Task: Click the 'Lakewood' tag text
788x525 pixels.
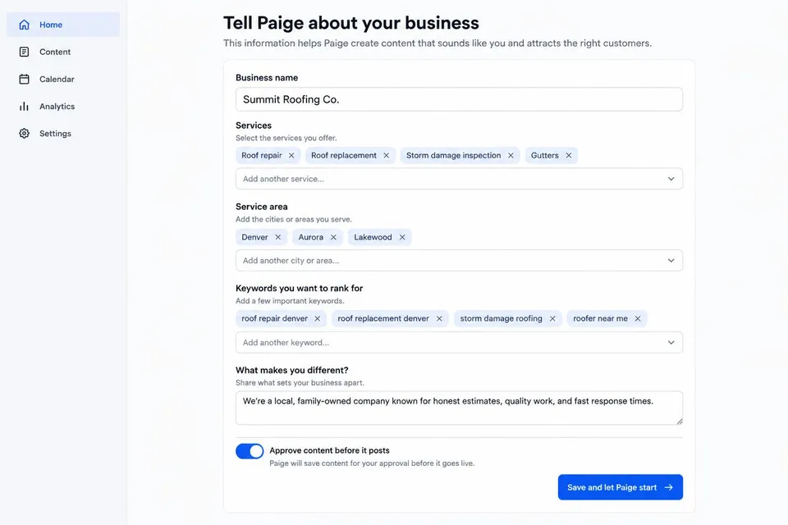Action: [x=373, y=237]
